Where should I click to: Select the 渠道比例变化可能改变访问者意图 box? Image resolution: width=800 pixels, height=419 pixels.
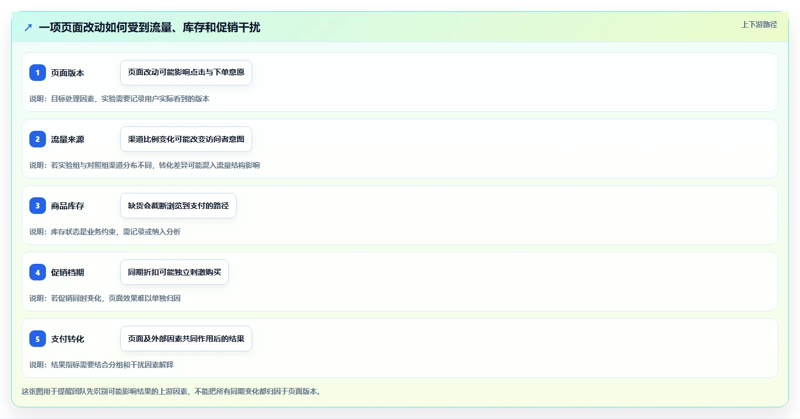coord(186,139)
